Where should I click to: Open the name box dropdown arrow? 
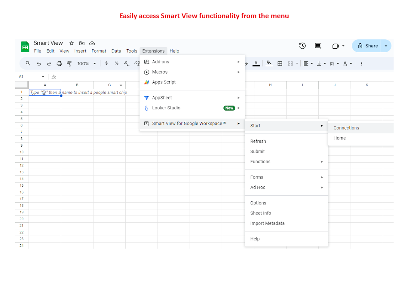click(x=43, y=77)
